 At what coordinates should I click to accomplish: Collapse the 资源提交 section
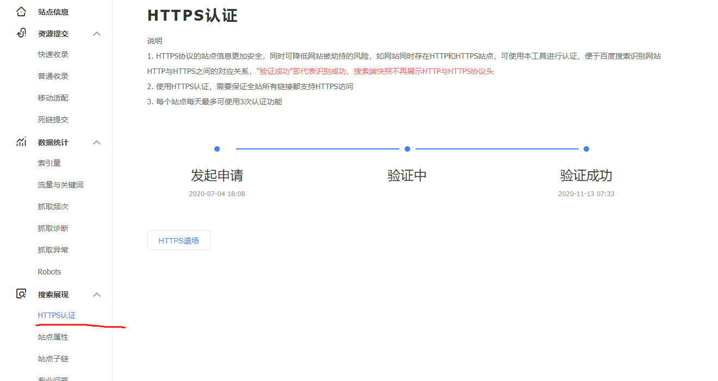[x=97, y=33]
